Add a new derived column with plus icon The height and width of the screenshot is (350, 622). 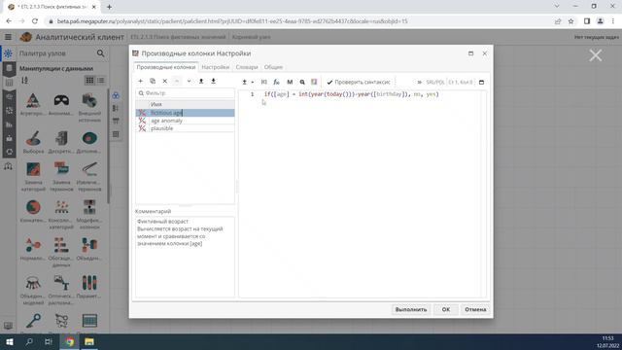point(140,81)
